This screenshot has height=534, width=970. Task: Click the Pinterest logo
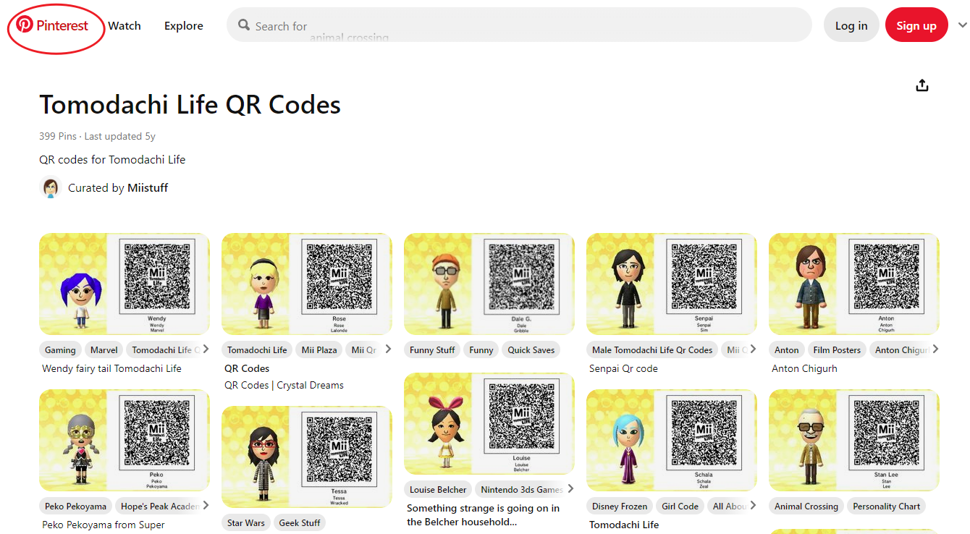coord(52,25)
